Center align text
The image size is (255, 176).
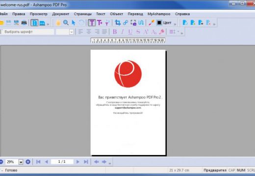pos(89,32)
